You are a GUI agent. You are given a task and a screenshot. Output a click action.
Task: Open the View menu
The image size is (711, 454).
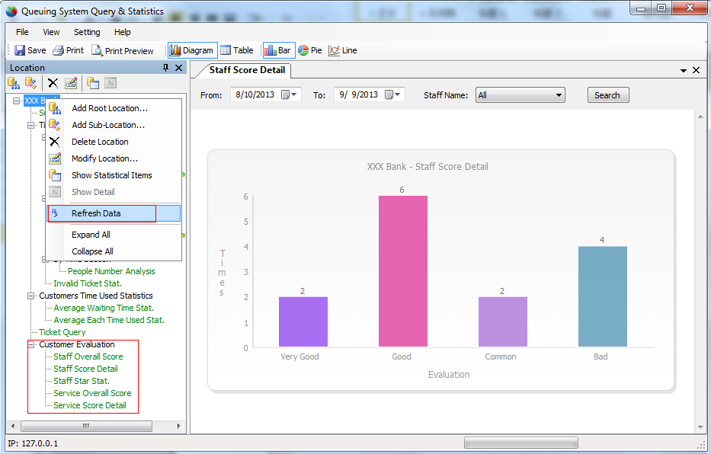pyautogui.click(x=51, y=32)
